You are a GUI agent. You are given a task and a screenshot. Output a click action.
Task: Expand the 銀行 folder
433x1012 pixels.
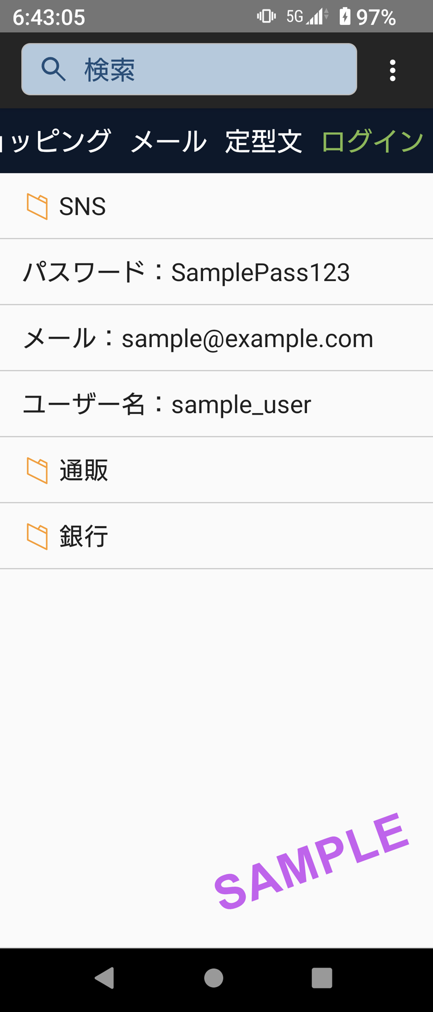pos(216,536)
